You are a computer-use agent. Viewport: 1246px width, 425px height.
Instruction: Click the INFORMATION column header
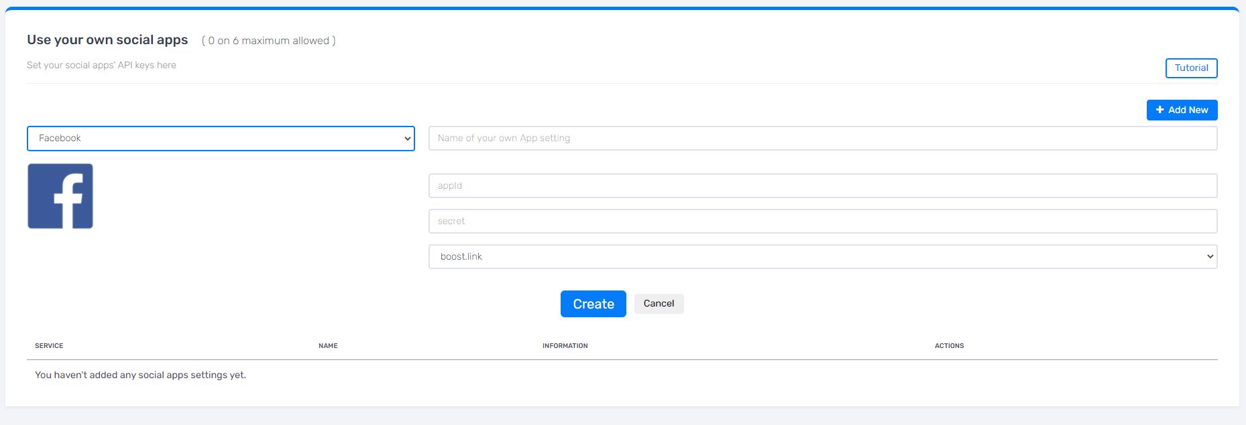(x=565, y=346)
